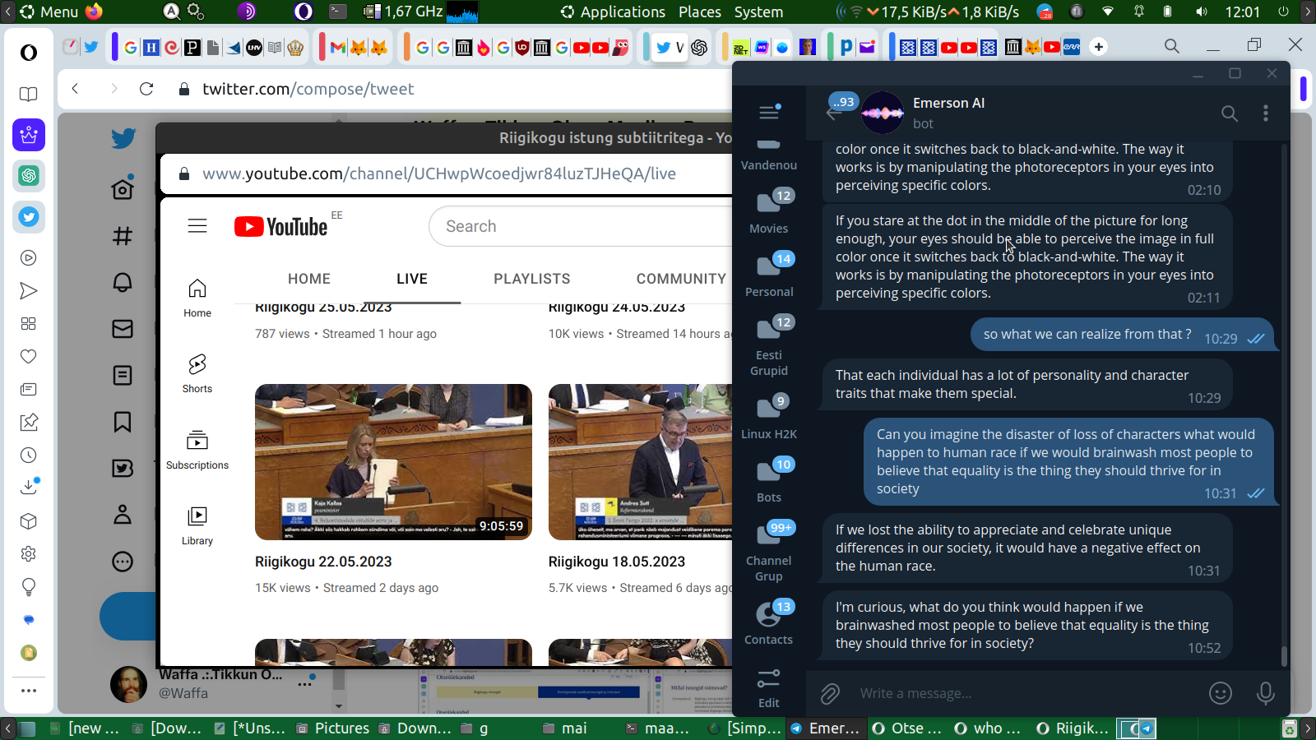Open the Riigikogu 22.05.2023 video thumbnail
The width and height of the screenshot is (1316, 740).
[x=393, y=461]
